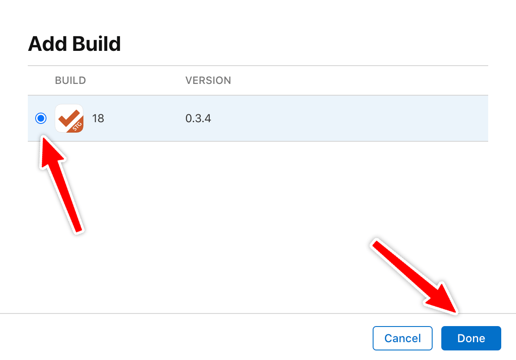Click the 0.3.4 version text
This screenshot has height=360, width=516.
pos(198,118)
